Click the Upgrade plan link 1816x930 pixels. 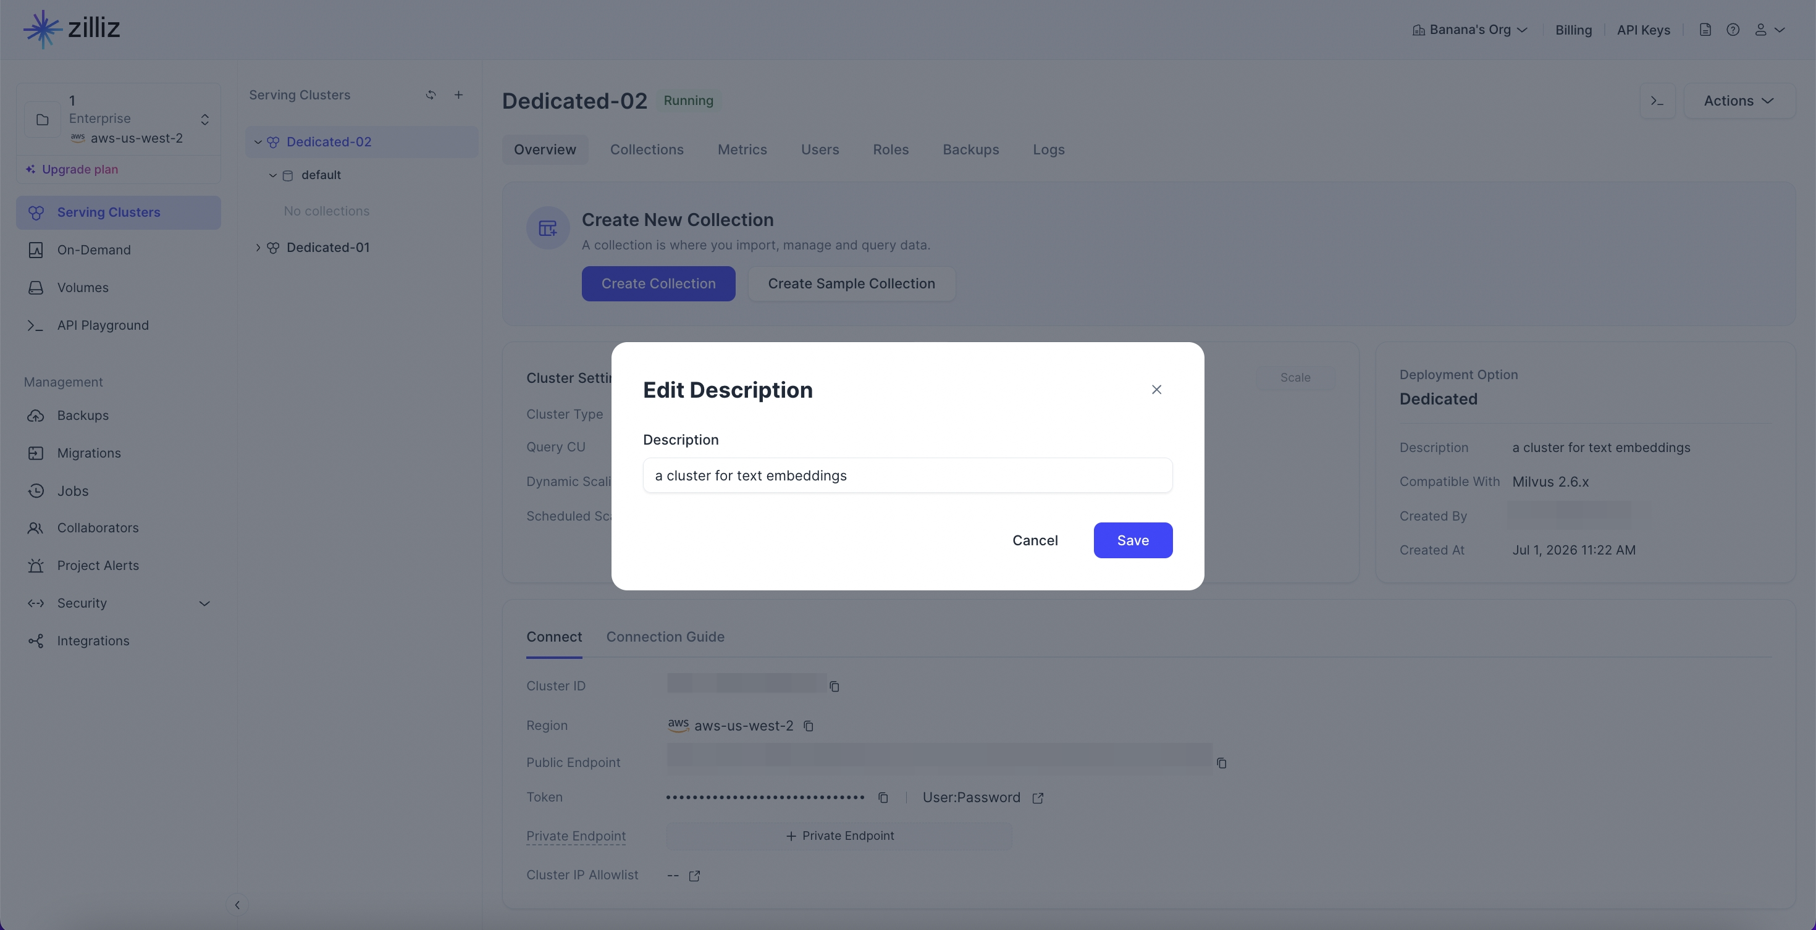(x=72, y=169)
